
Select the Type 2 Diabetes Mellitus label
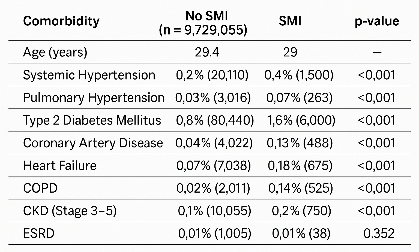pos(92,120)
